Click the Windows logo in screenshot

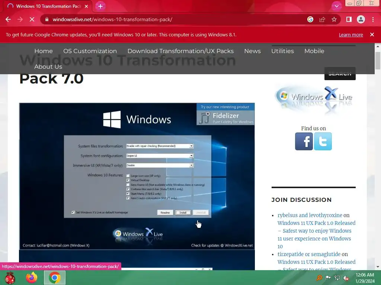click(112, 119)
